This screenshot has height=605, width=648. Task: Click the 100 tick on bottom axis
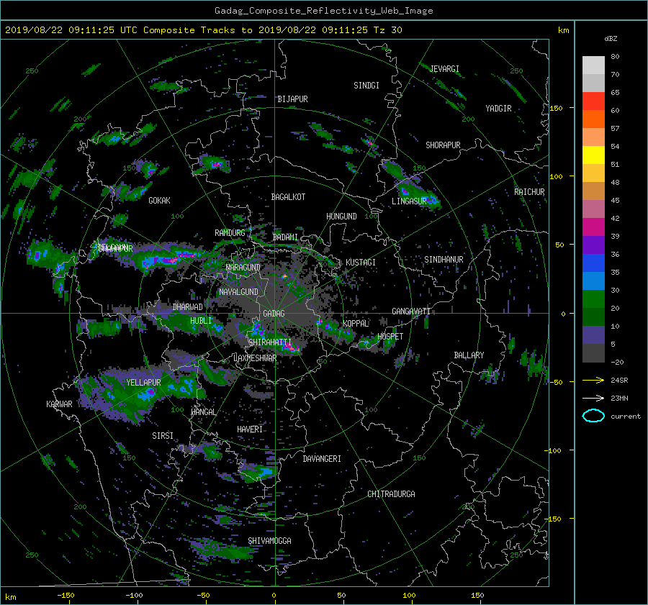tap(409, 596)
